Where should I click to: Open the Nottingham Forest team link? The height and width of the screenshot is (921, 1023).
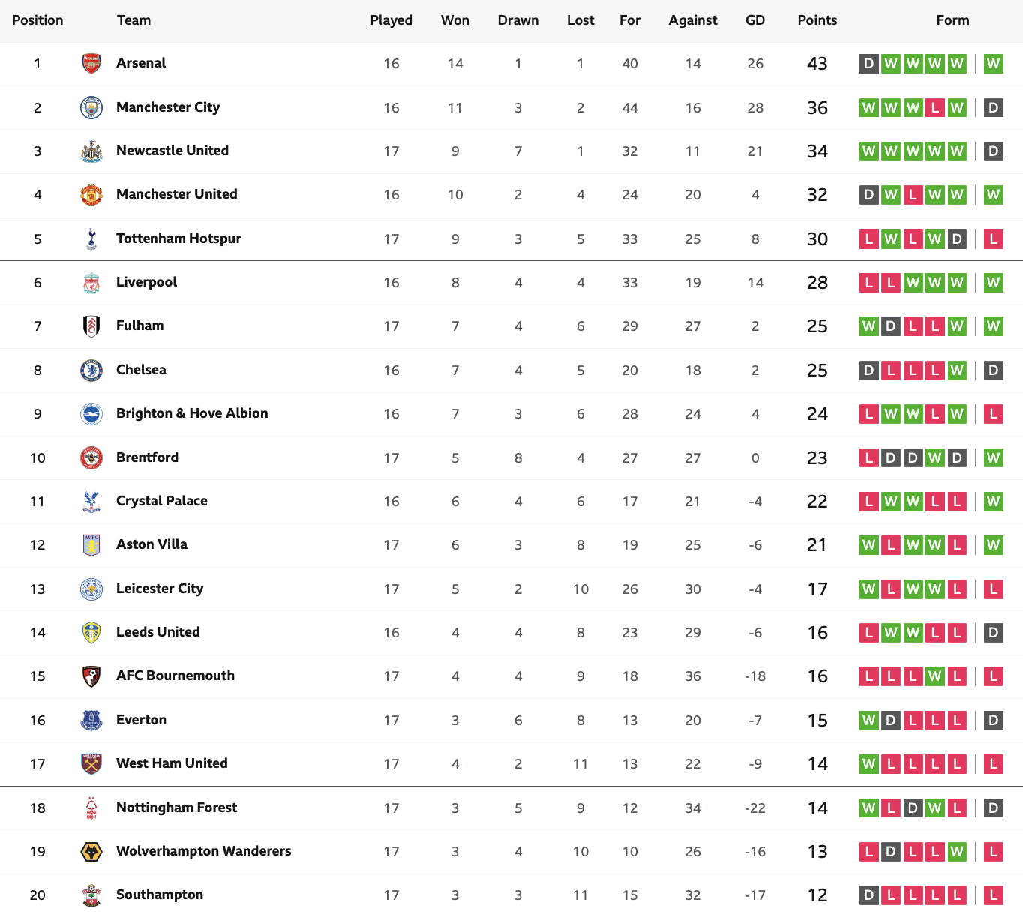(x=176, y=808)
